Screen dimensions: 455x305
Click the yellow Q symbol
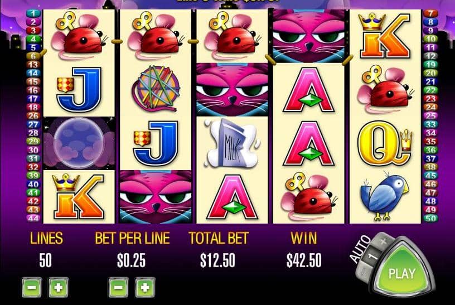pyautogui.click(x=385, y=143)
